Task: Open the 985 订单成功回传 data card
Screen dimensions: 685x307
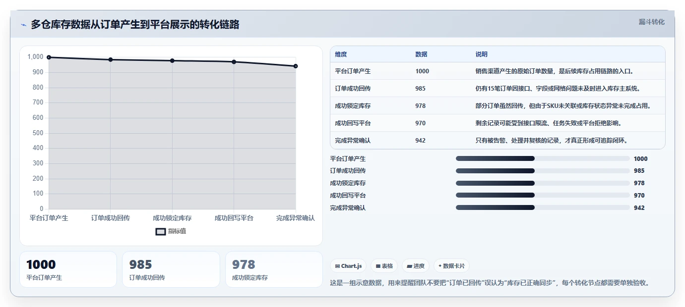Action: click(171, 269)
